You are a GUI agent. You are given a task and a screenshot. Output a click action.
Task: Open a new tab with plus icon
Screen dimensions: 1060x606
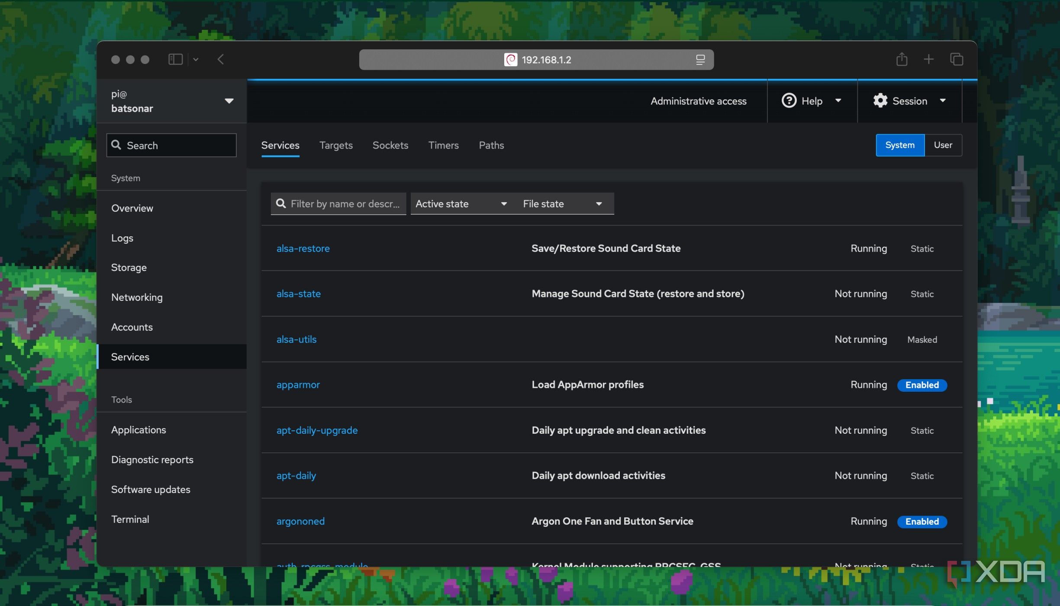(x=929, y=59)
